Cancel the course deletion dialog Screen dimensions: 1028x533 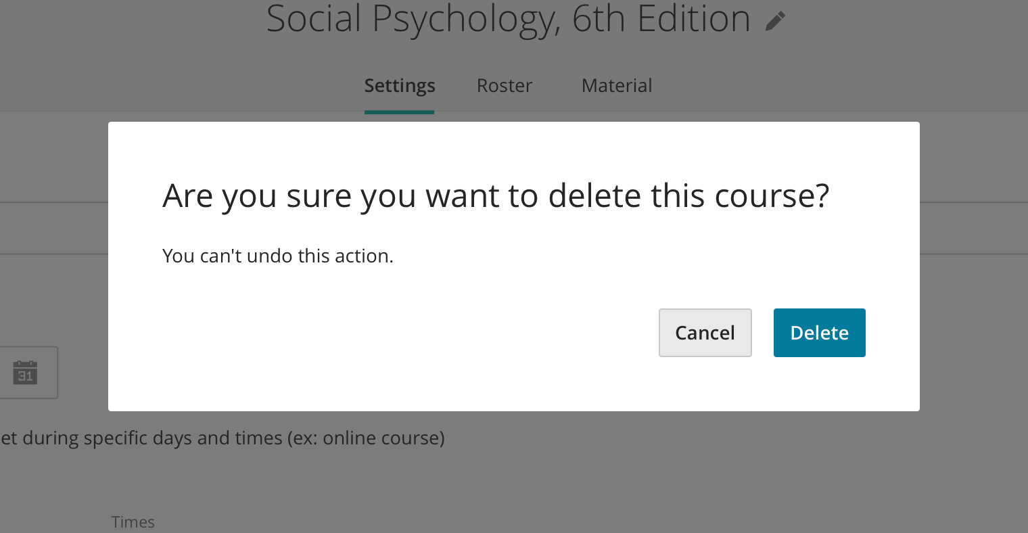[705, 333]
